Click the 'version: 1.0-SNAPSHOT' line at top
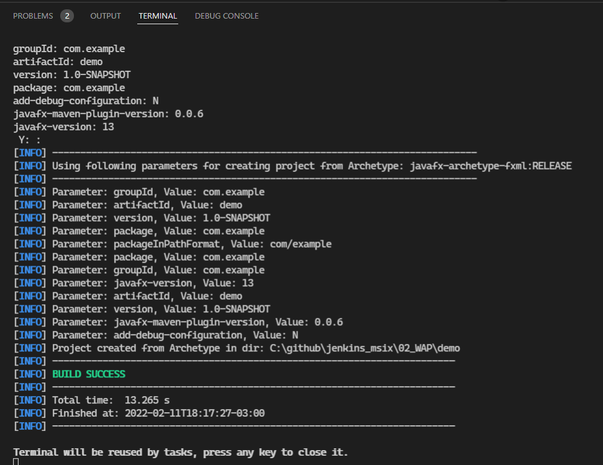The height and width of the screenshot is (465, 603). click(72, 75)
